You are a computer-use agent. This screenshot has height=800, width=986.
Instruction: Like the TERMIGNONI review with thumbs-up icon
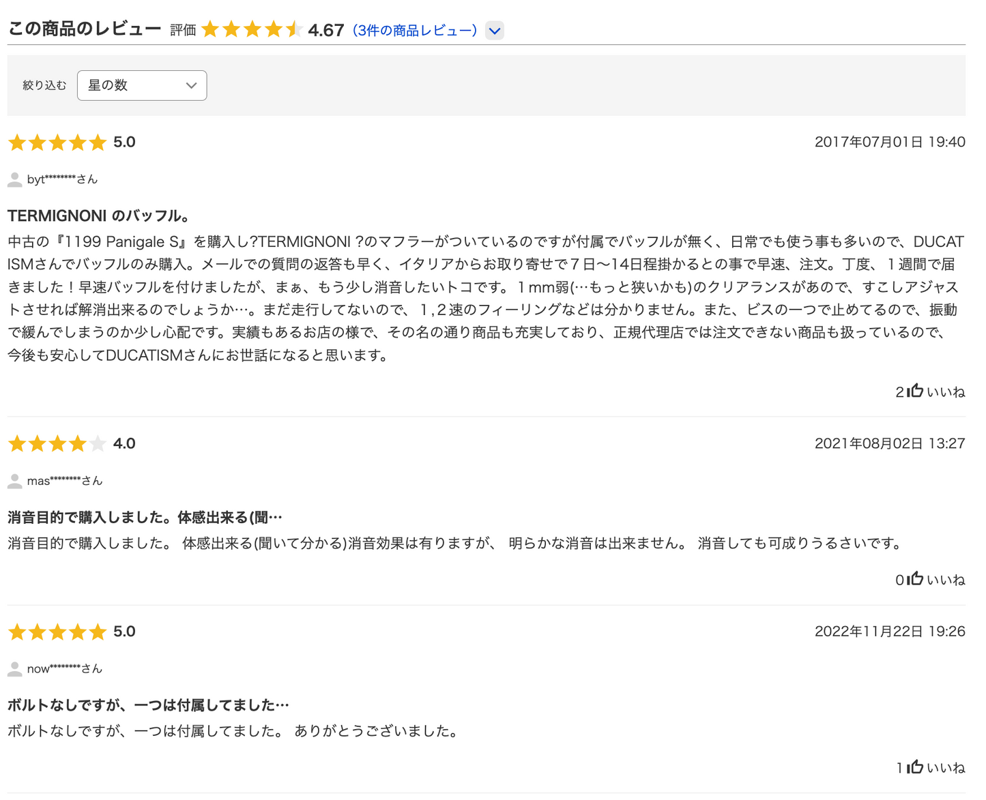[916, 391]
